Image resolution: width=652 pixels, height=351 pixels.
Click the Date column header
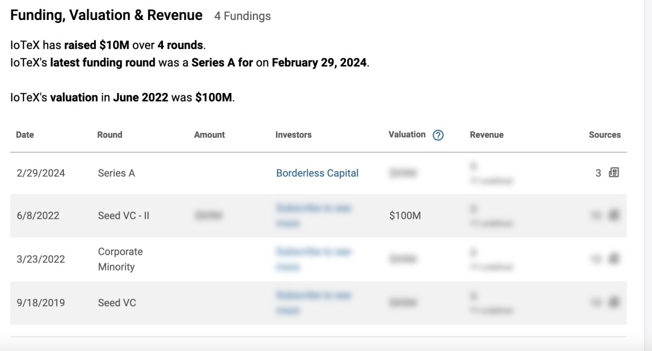click(25, 135)
